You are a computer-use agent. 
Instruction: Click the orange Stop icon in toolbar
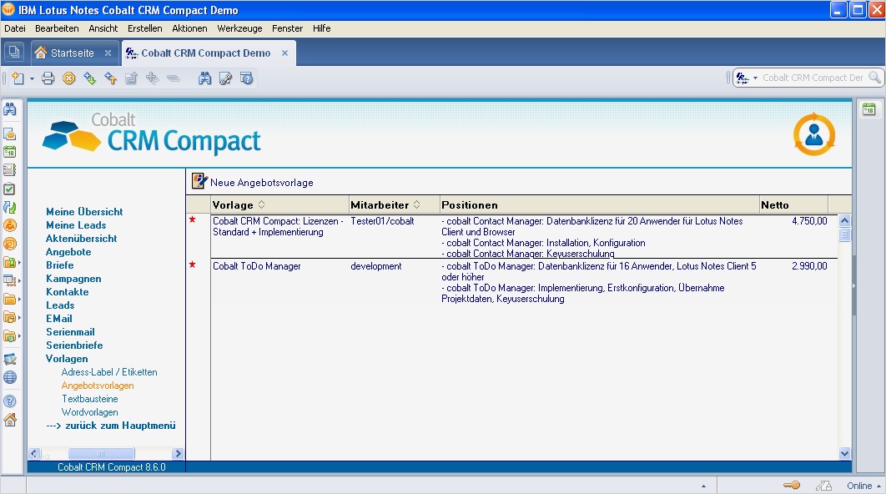coord(69,78)
